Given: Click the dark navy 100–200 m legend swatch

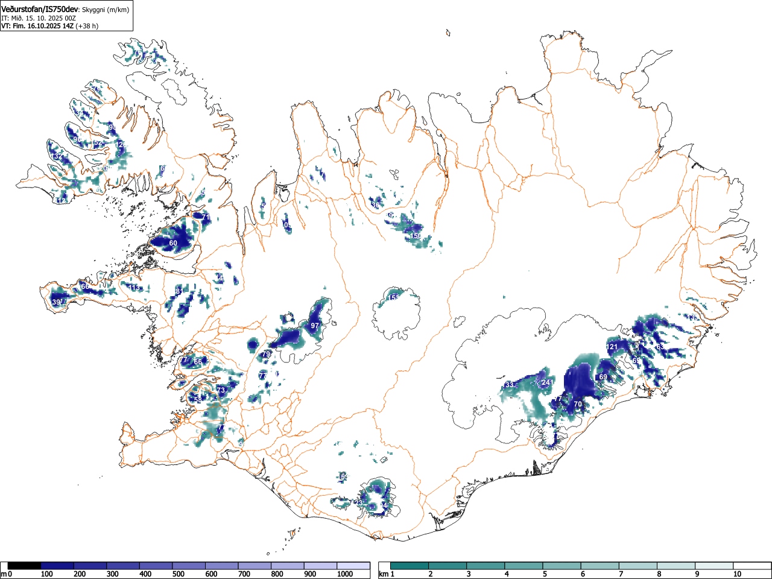Looking at the screenshot, I should pos(57,566).
